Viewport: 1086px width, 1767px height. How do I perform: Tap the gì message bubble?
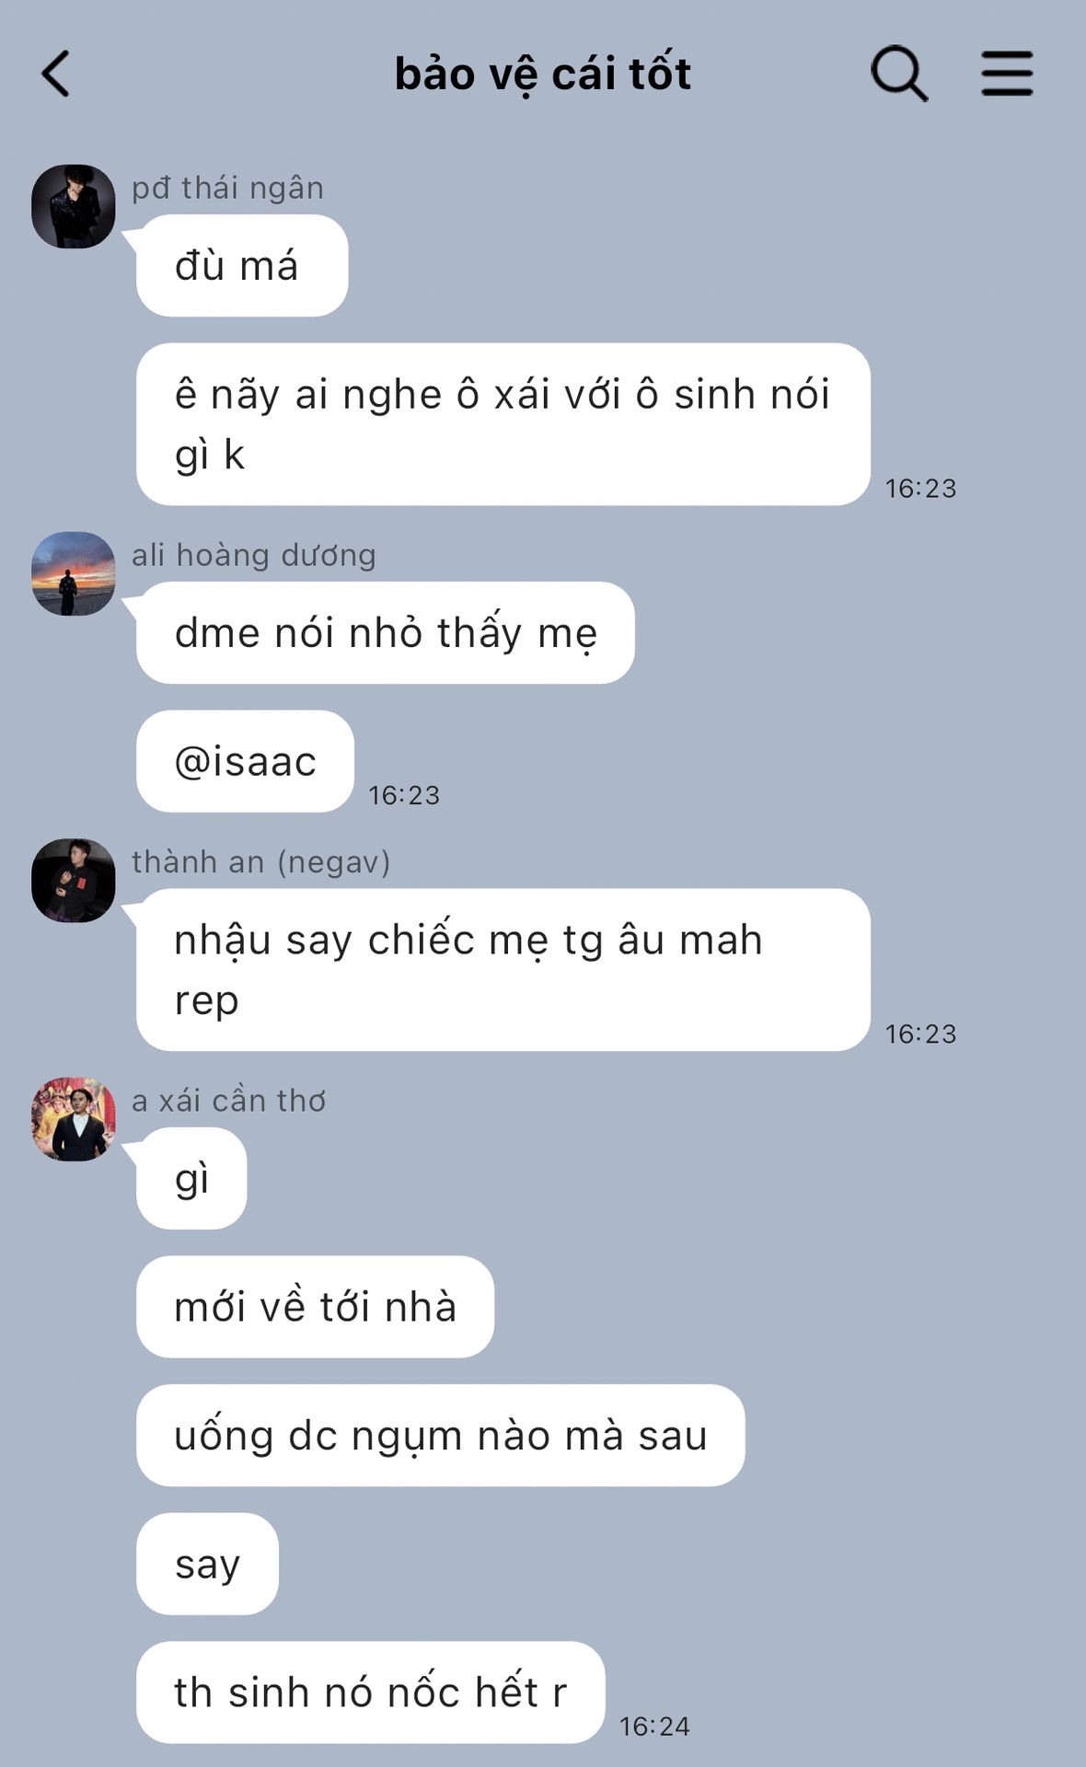point(191,1178)
